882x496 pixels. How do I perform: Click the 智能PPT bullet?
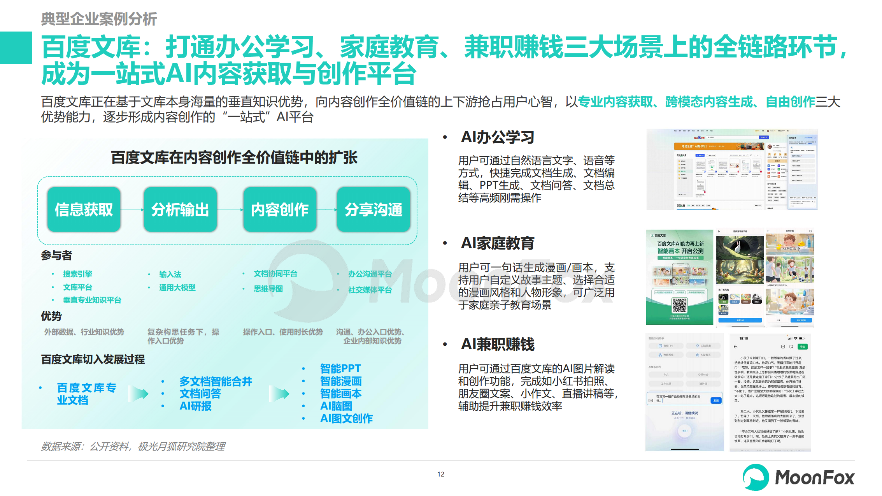[x=340, y=368]
